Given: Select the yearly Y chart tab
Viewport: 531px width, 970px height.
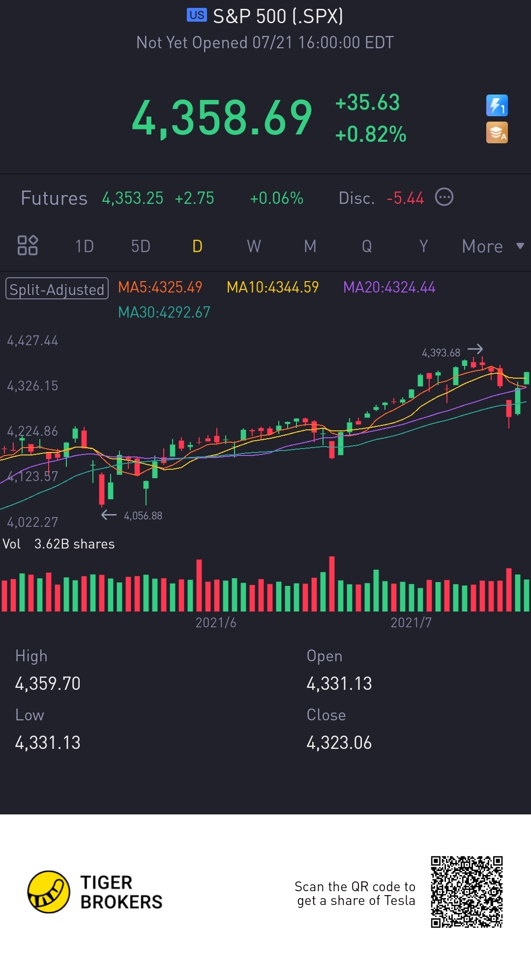Looking at the screenshot, I should click(x=423, y=246).
